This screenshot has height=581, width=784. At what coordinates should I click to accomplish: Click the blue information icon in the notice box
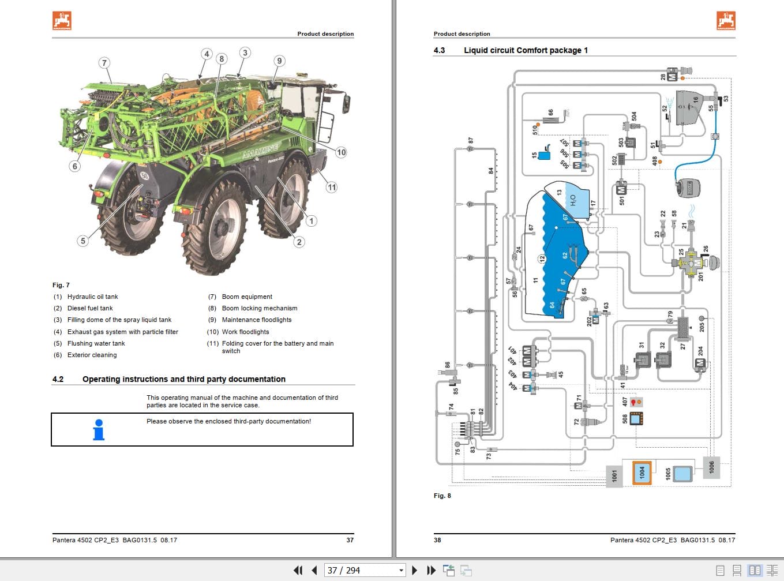point(98,429)
